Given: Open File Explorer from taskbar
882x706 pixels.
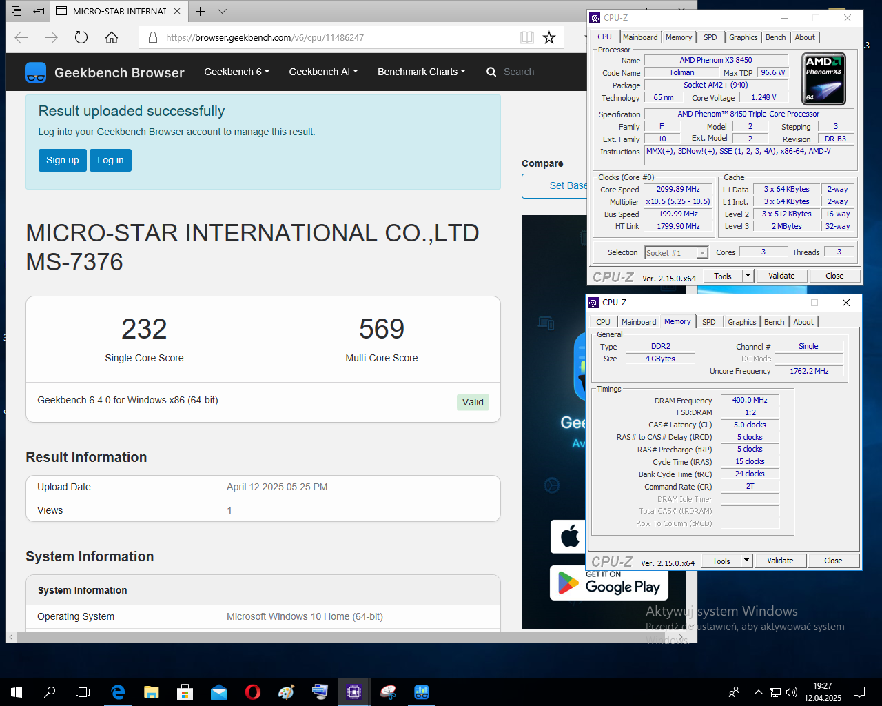Looking at the screenshot, I should tap(151, 692).
